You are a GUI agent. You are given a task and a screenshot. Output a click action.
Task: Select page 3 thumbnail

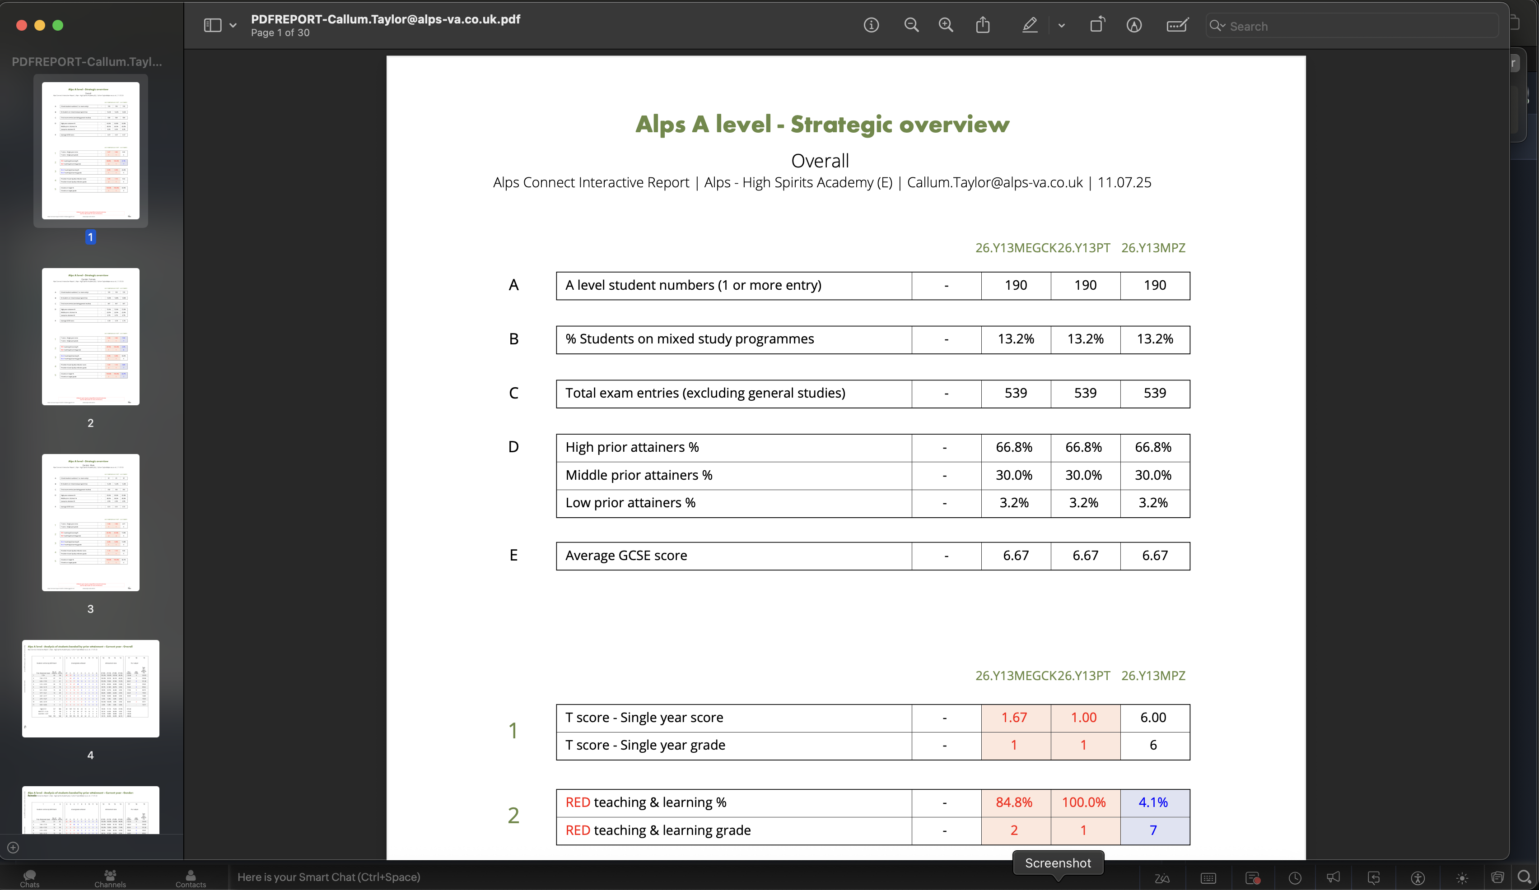coord(90,523)
